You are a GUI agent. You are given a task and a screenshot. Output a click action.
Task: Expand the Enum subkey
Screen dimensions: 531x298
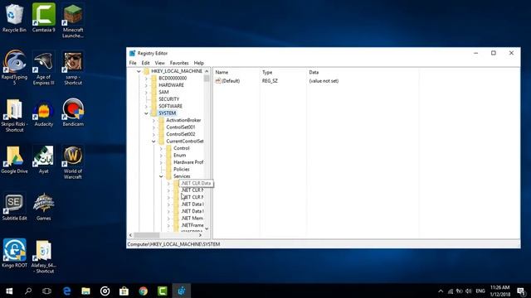[x=161, y=156]
